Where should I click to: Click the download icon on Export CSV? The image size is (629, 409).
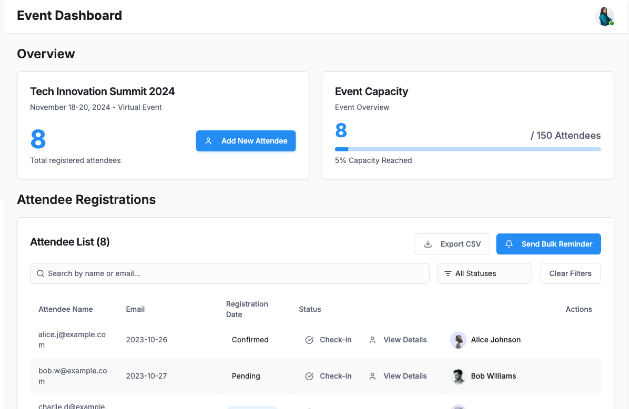[x=428, y=244]
